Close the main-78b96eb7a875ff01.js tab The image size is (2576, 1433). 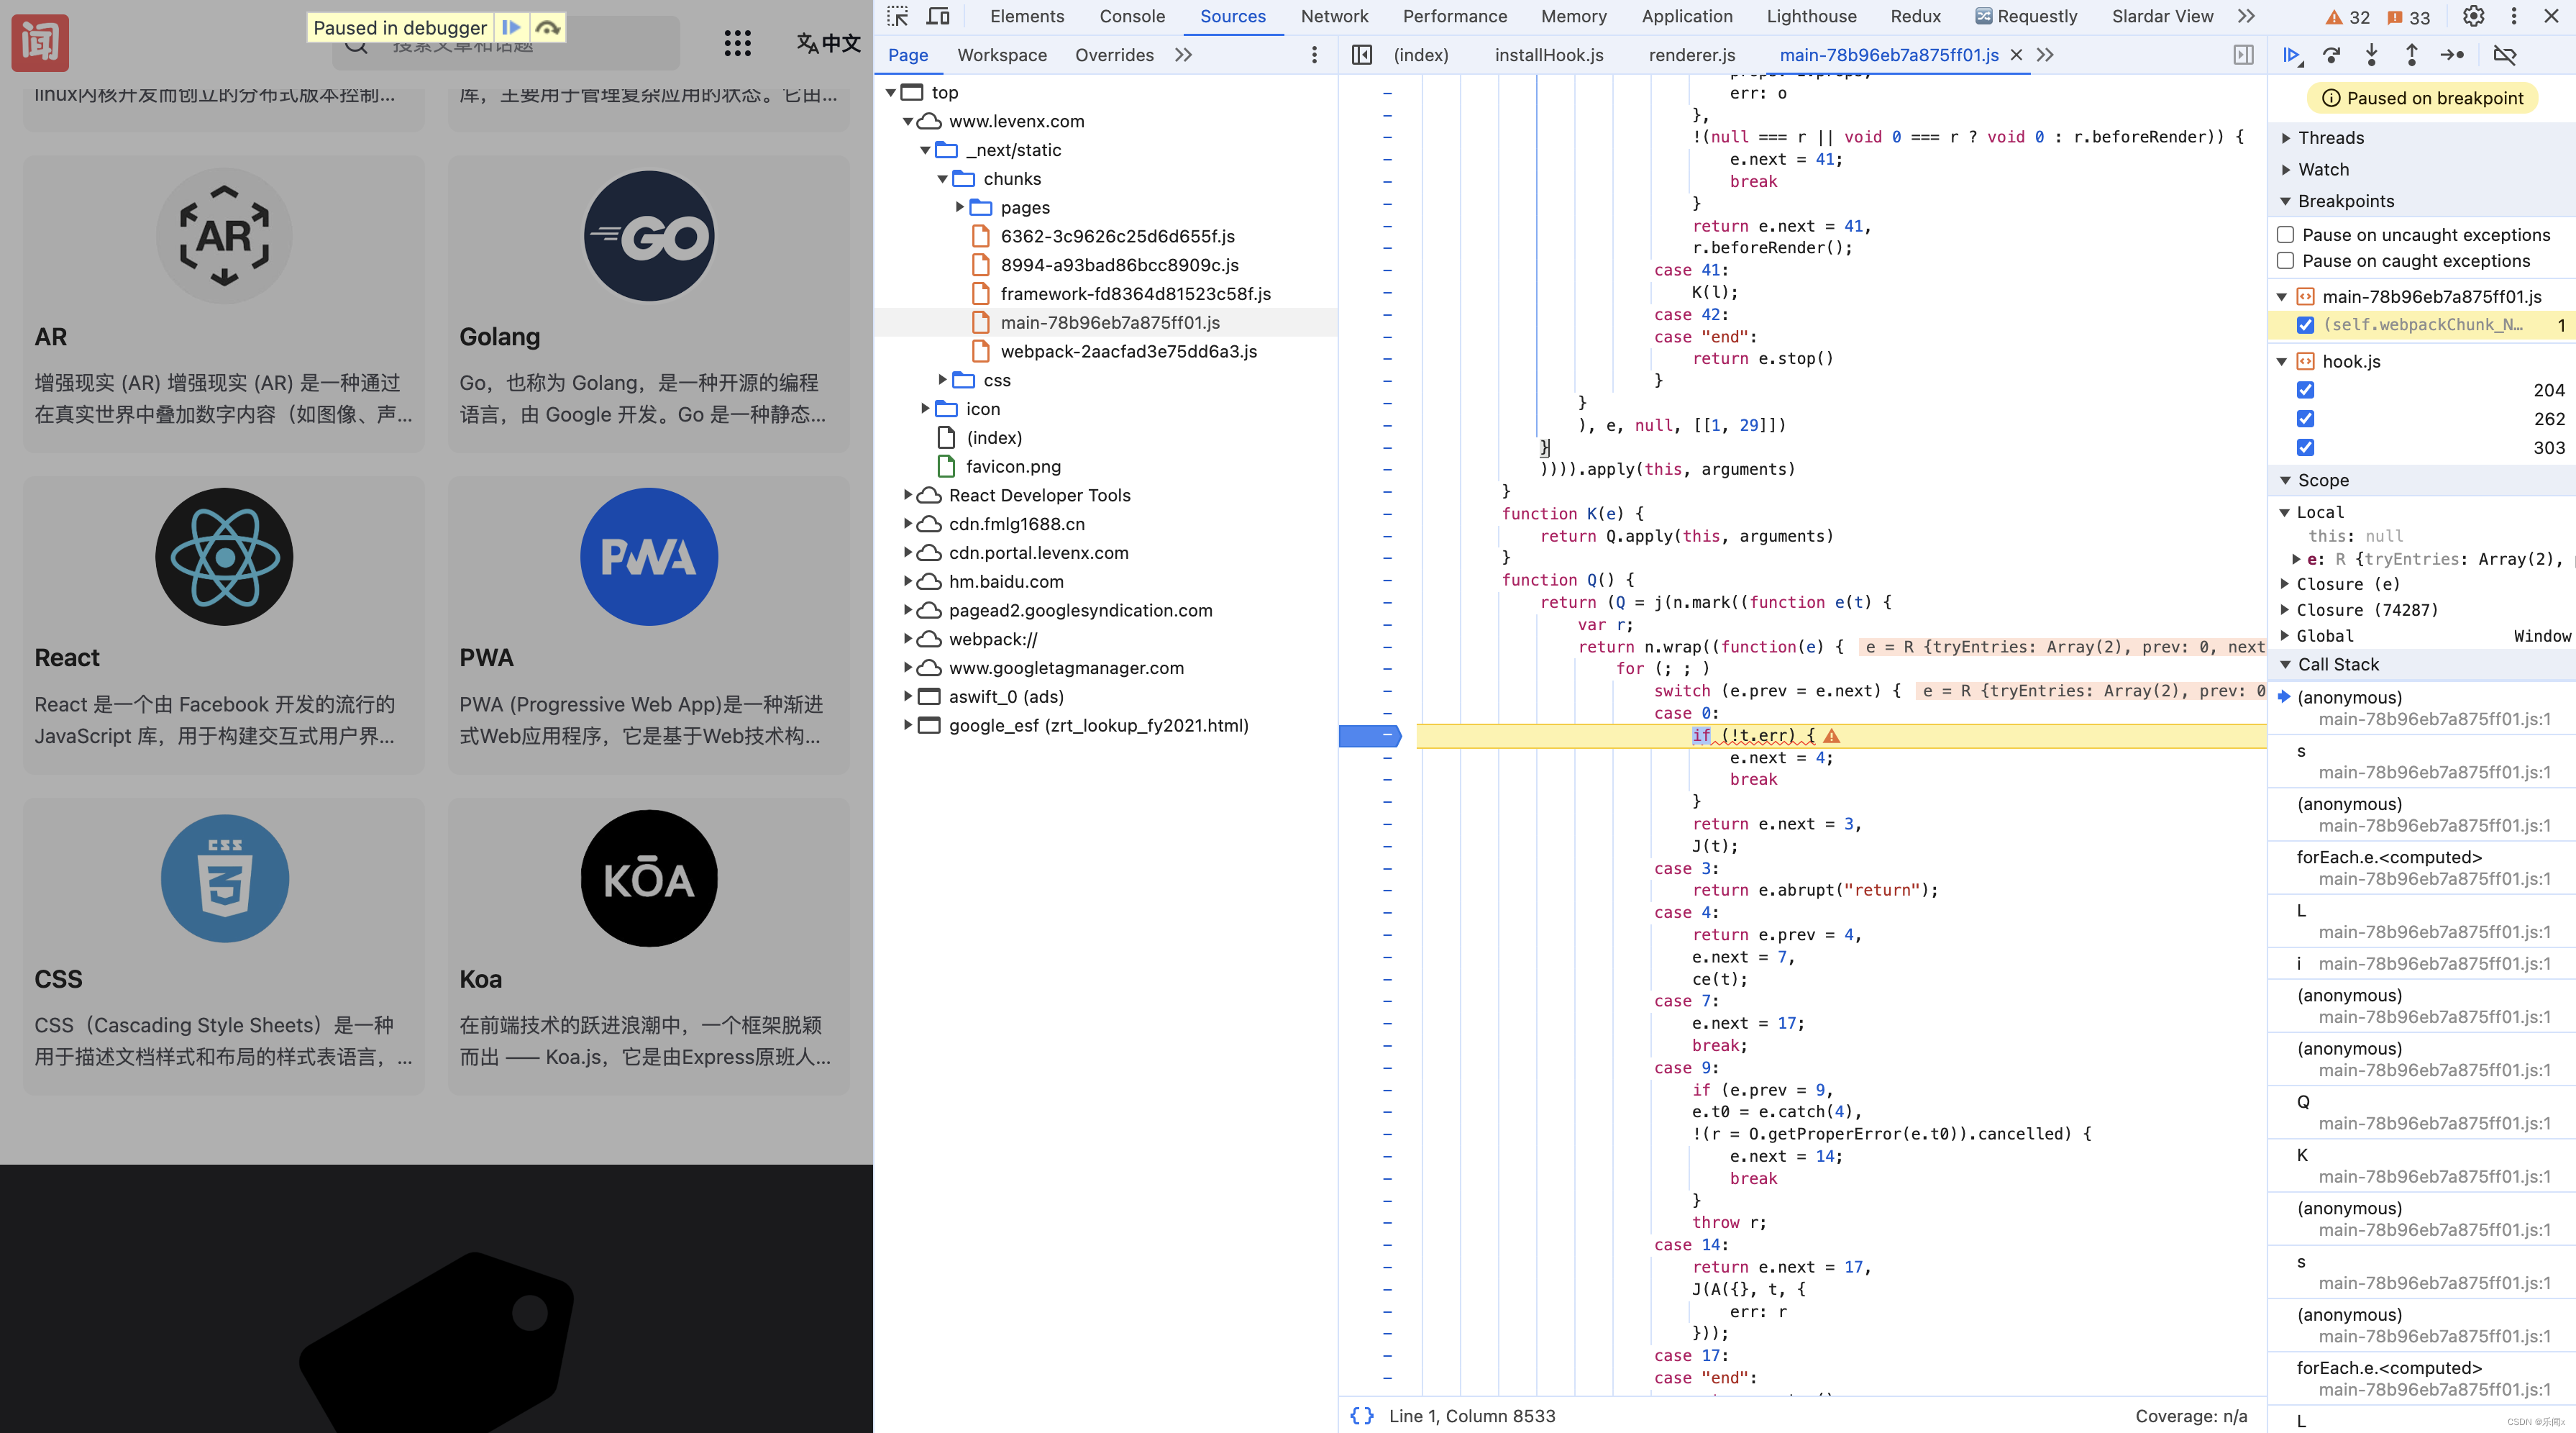(x=2016, y=55)
